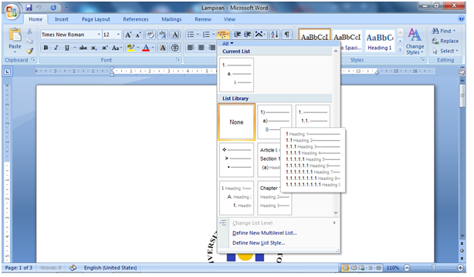Open the All list filter dropdown

(227, 44)
